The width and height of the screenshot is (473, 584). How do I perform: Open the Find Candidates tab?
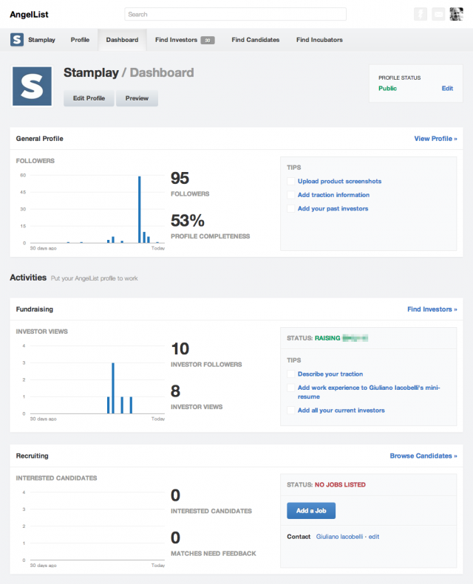pos(255,39)
